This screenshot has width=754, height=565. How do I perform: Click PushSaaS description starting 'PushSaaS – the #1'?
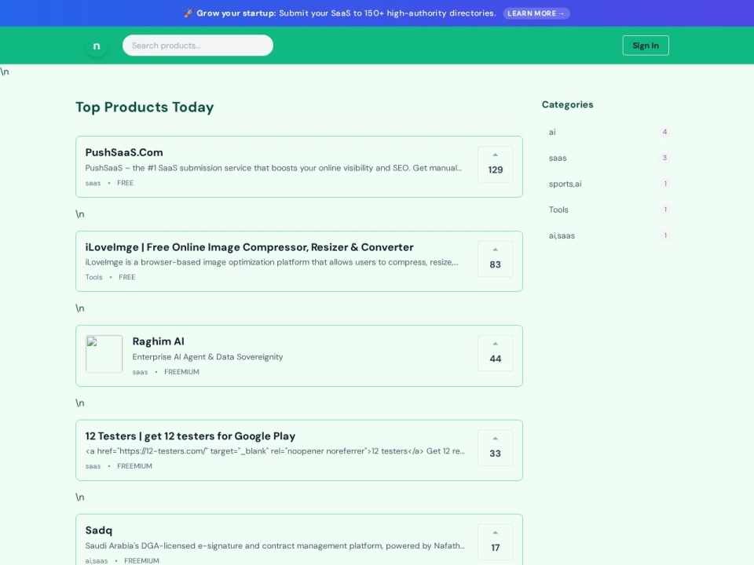[273, 168]
